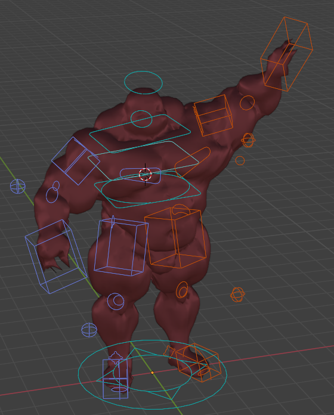334x415 pixels.
Task: Pick the purple sphere pole beside lowered arm
Action: click(x=18, y=186)
